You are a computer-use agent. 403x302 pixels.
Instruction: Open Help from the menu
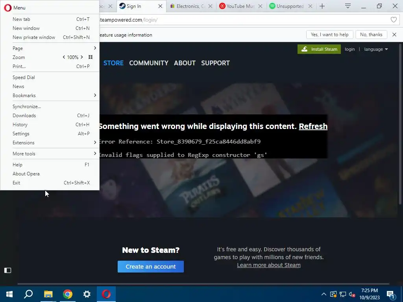pos(50,165)
